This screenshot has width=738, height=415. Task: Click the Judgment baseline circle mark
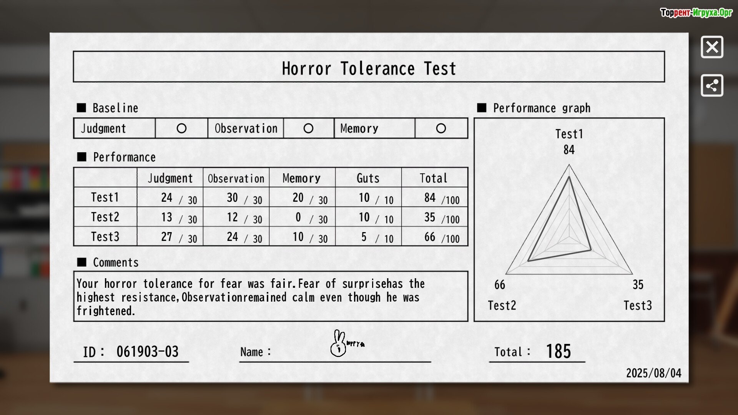click(x=181, y=128)
